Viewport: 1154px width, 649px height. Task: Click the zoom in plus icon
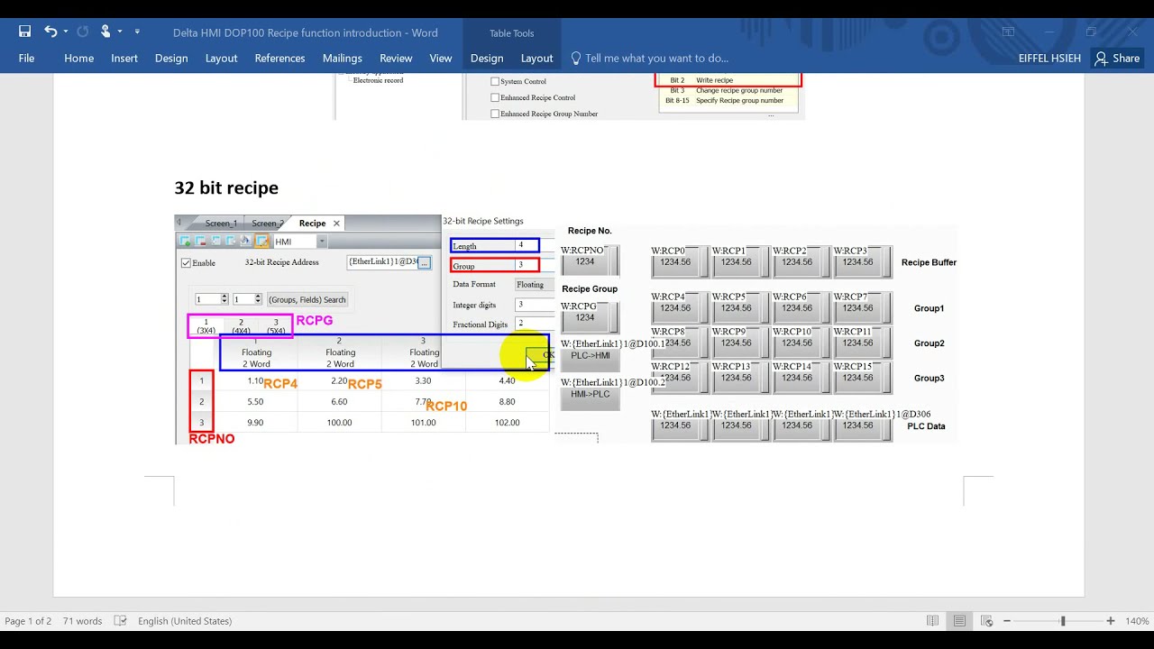tap(1111, 621)
